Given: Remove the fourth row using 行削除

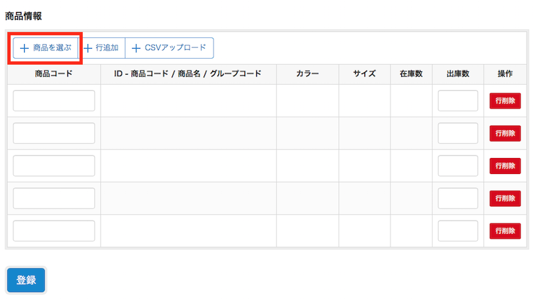Looking at the screenshot, I should click(505, 198).
